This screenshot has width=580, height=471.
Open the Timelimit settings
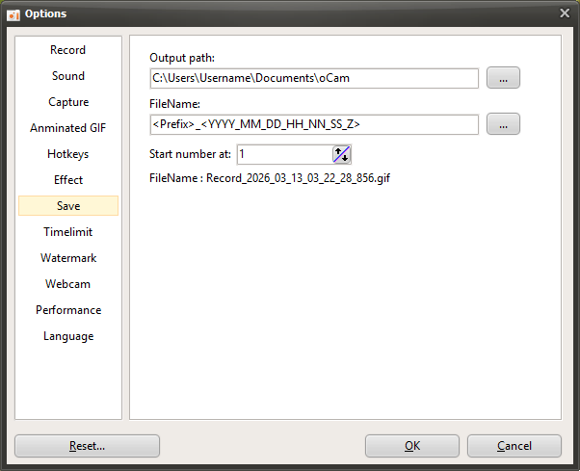pos(68,232)
